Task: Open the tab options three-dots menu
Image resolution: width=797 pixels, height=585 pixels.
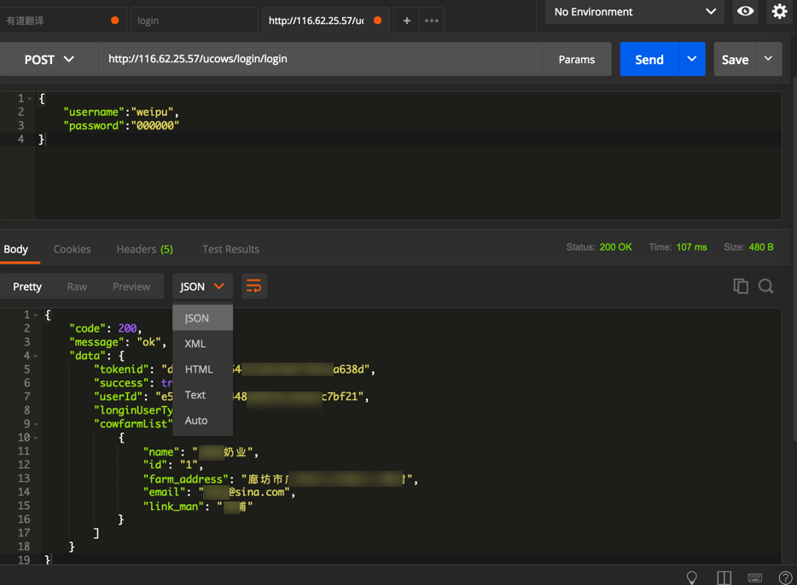Action: click(432, 20)
